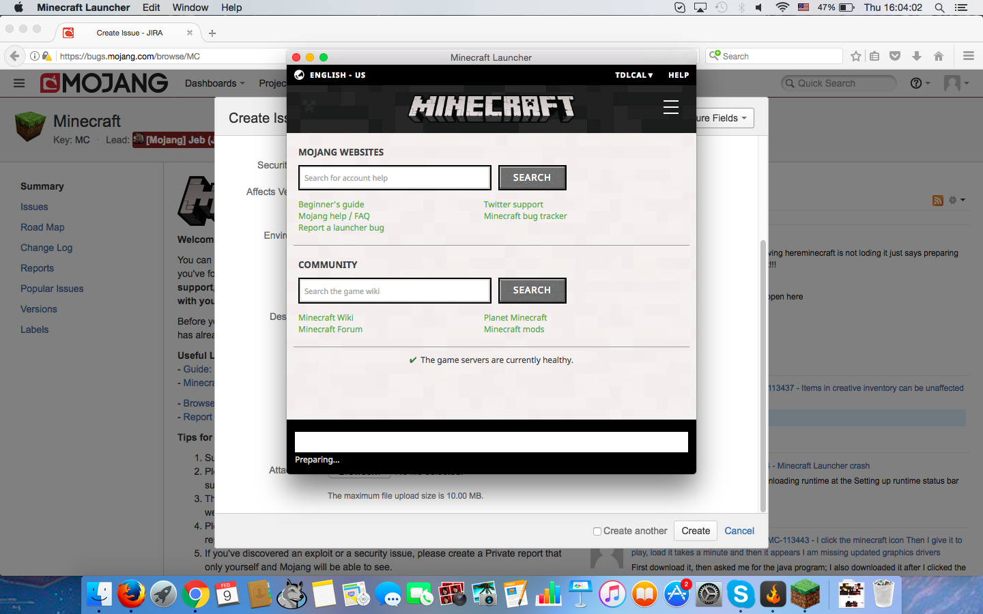Tick the Create another checkbox
The height and width of the screenshot is (614, 983).
[x=597, y=531]
